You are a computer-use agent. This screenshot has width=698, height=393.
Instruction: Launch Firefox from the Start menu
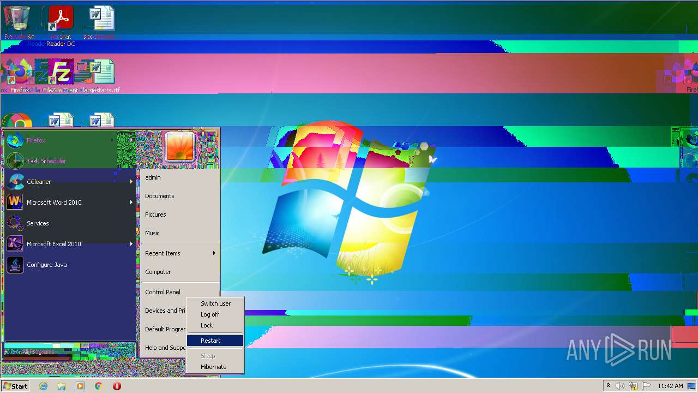coord(60,140)
